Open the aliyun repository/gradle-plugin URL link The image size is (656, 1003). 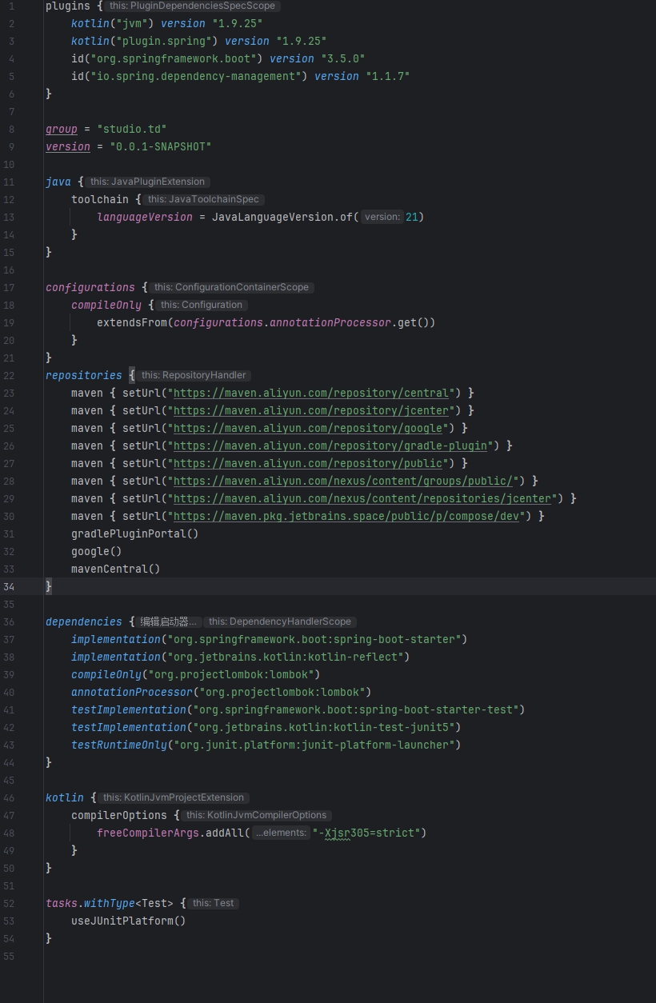(x=330, y=446)
